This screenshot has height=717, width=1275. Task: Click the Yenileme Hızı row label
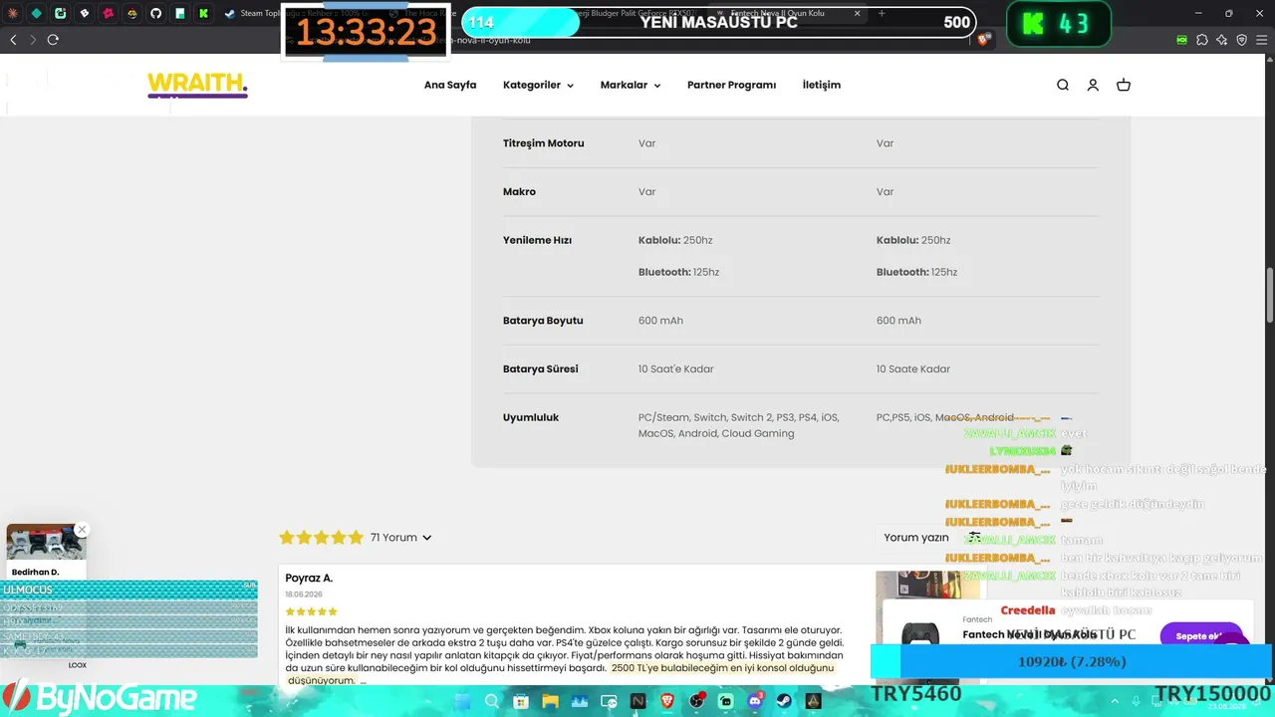tap(537, 241)
